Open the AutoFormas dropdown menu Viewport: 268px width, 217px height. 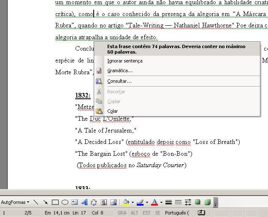(15, 202)
